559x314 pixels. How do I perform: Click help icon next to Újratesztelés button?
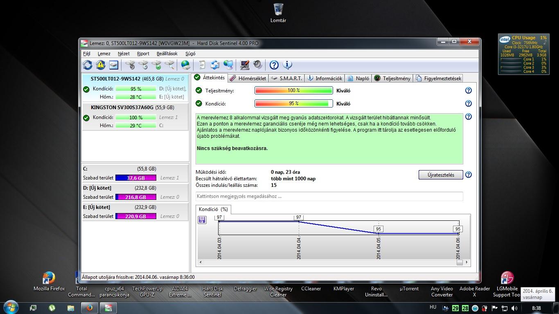click(x=469, y=175)
